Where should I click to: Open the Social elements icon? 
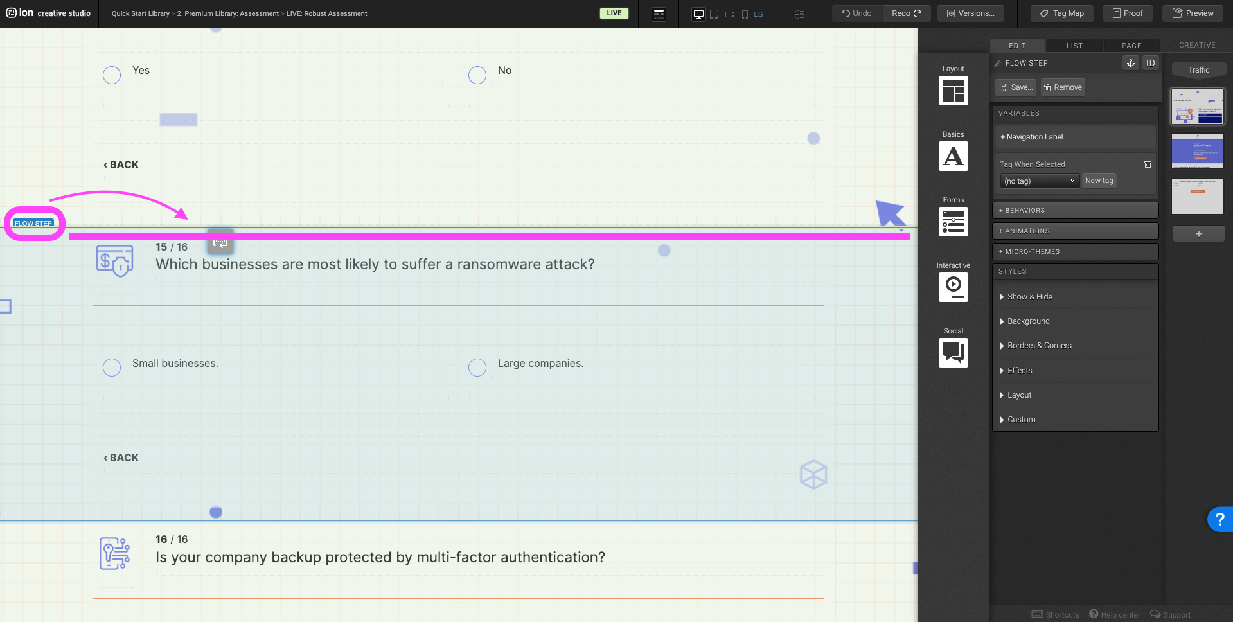[953, 353]
